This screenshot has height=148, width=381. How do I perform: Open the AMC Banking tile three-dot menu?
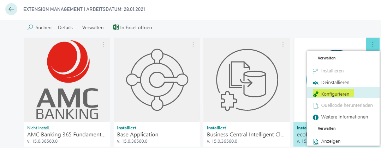click(x=103, y=45)
